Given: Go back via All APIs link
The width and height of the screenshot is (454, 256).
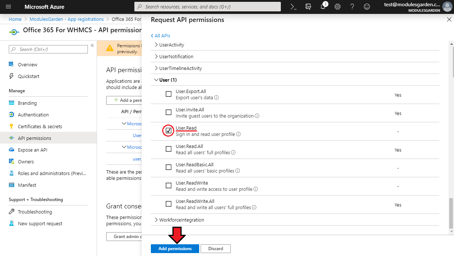Looking at the screenshot, I should [x=160, y=36].
